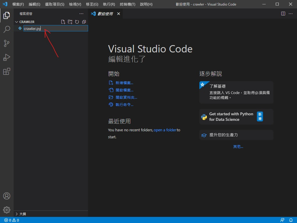
Task: Click the 檔案總管 panel title
Action: point(26,14)
